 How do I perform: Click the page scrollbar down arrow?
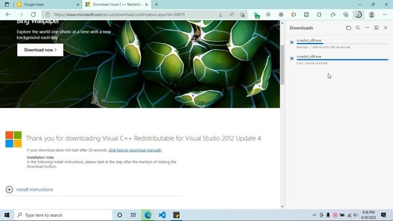point(282,206)
